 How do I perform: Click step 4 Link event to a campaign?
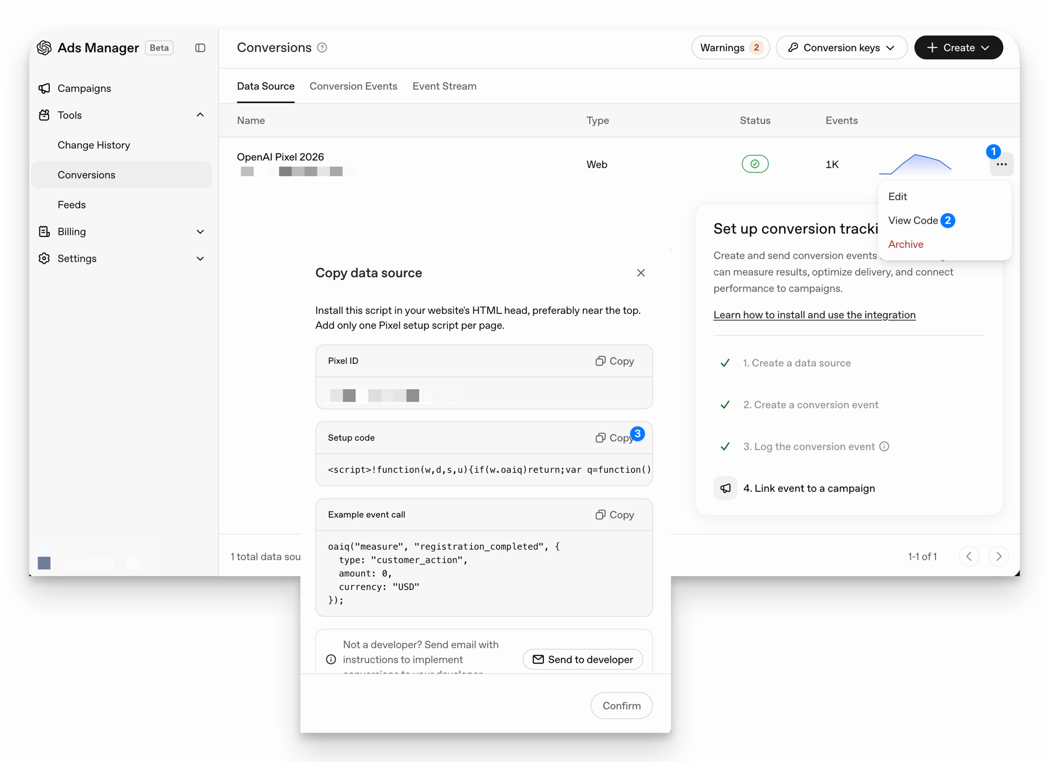(809, 488)
